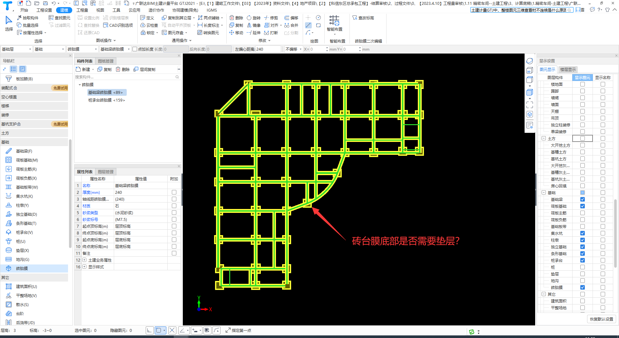The height and width of the screenshot is (338, 619).
Task: Open the 按属性选择 dropdown arrow
Action: coord(45,33)
